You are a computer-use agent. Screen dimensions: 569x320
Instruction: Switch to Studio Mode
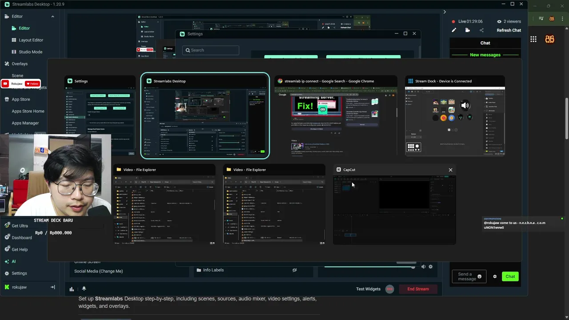pos(30,52)
